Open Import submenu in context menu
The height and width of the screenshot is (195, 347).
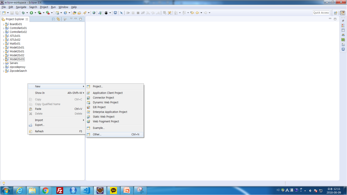(56, 120)
